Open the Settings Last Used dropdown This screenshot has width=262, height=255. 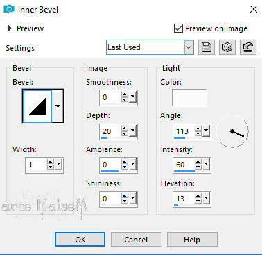(150, 47)
